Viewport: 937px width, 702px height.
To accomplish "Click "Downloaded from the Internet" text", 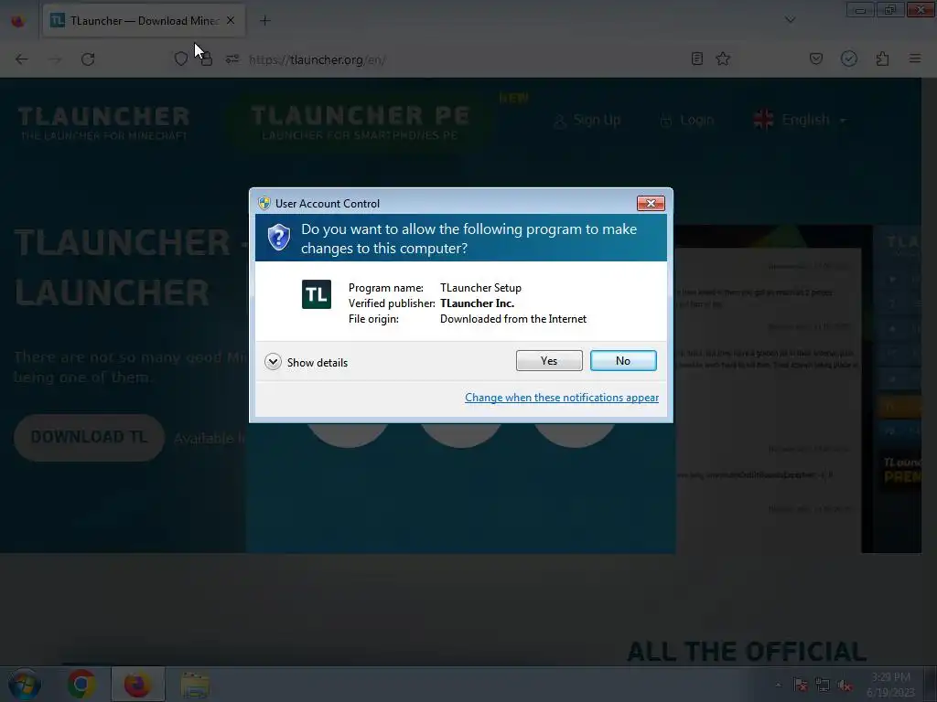I will point(513,319).
